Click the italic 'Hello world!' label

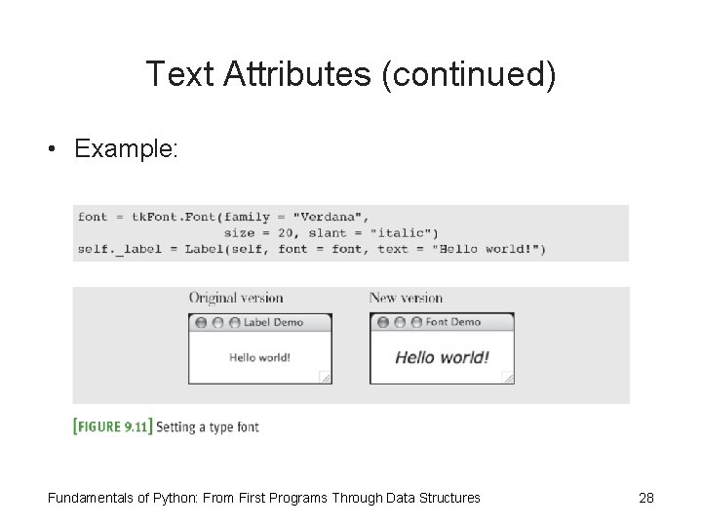[442, 357]
